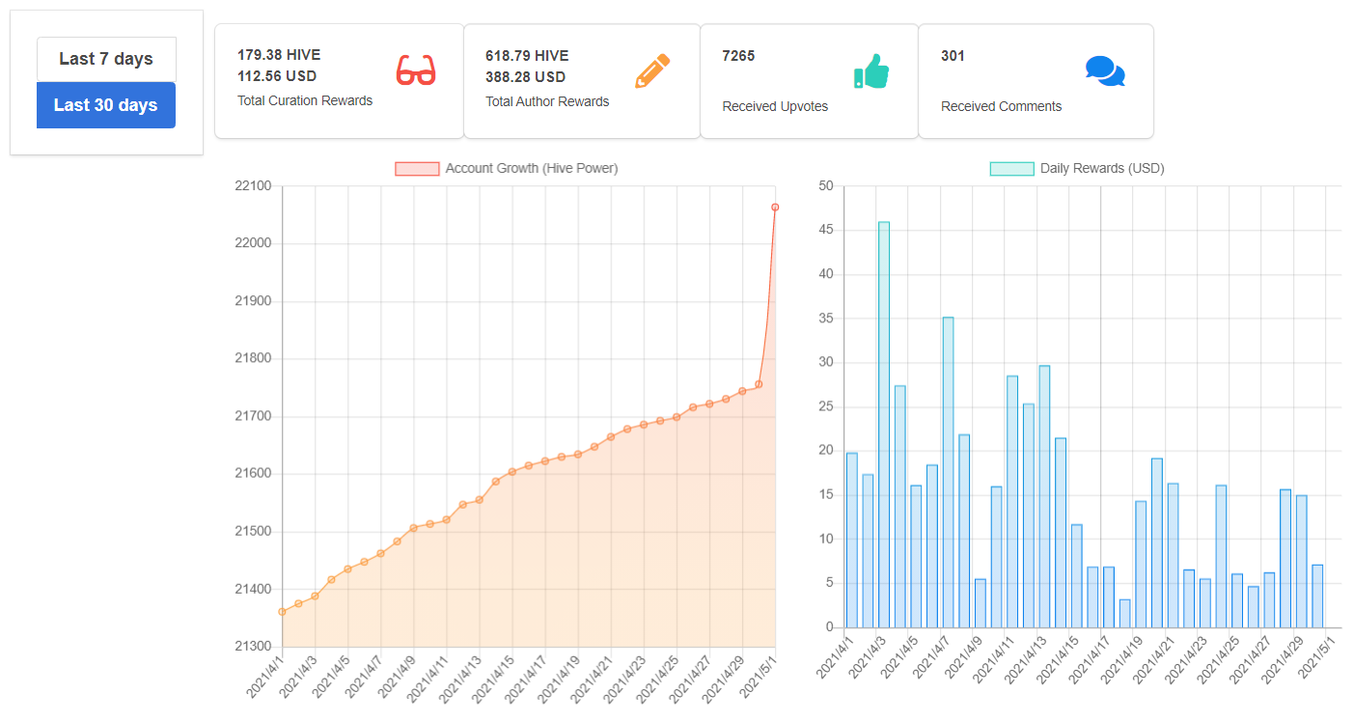This screenshot has height=722, width=1354.
Task: Hide the Daily Rewards (USD) series label
Action: 1102,169
